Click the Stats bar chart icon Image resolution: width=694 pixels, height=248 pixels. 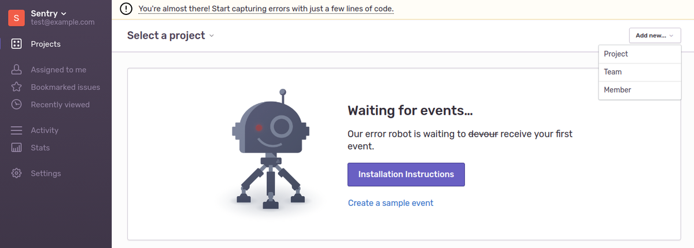point(17,148)
